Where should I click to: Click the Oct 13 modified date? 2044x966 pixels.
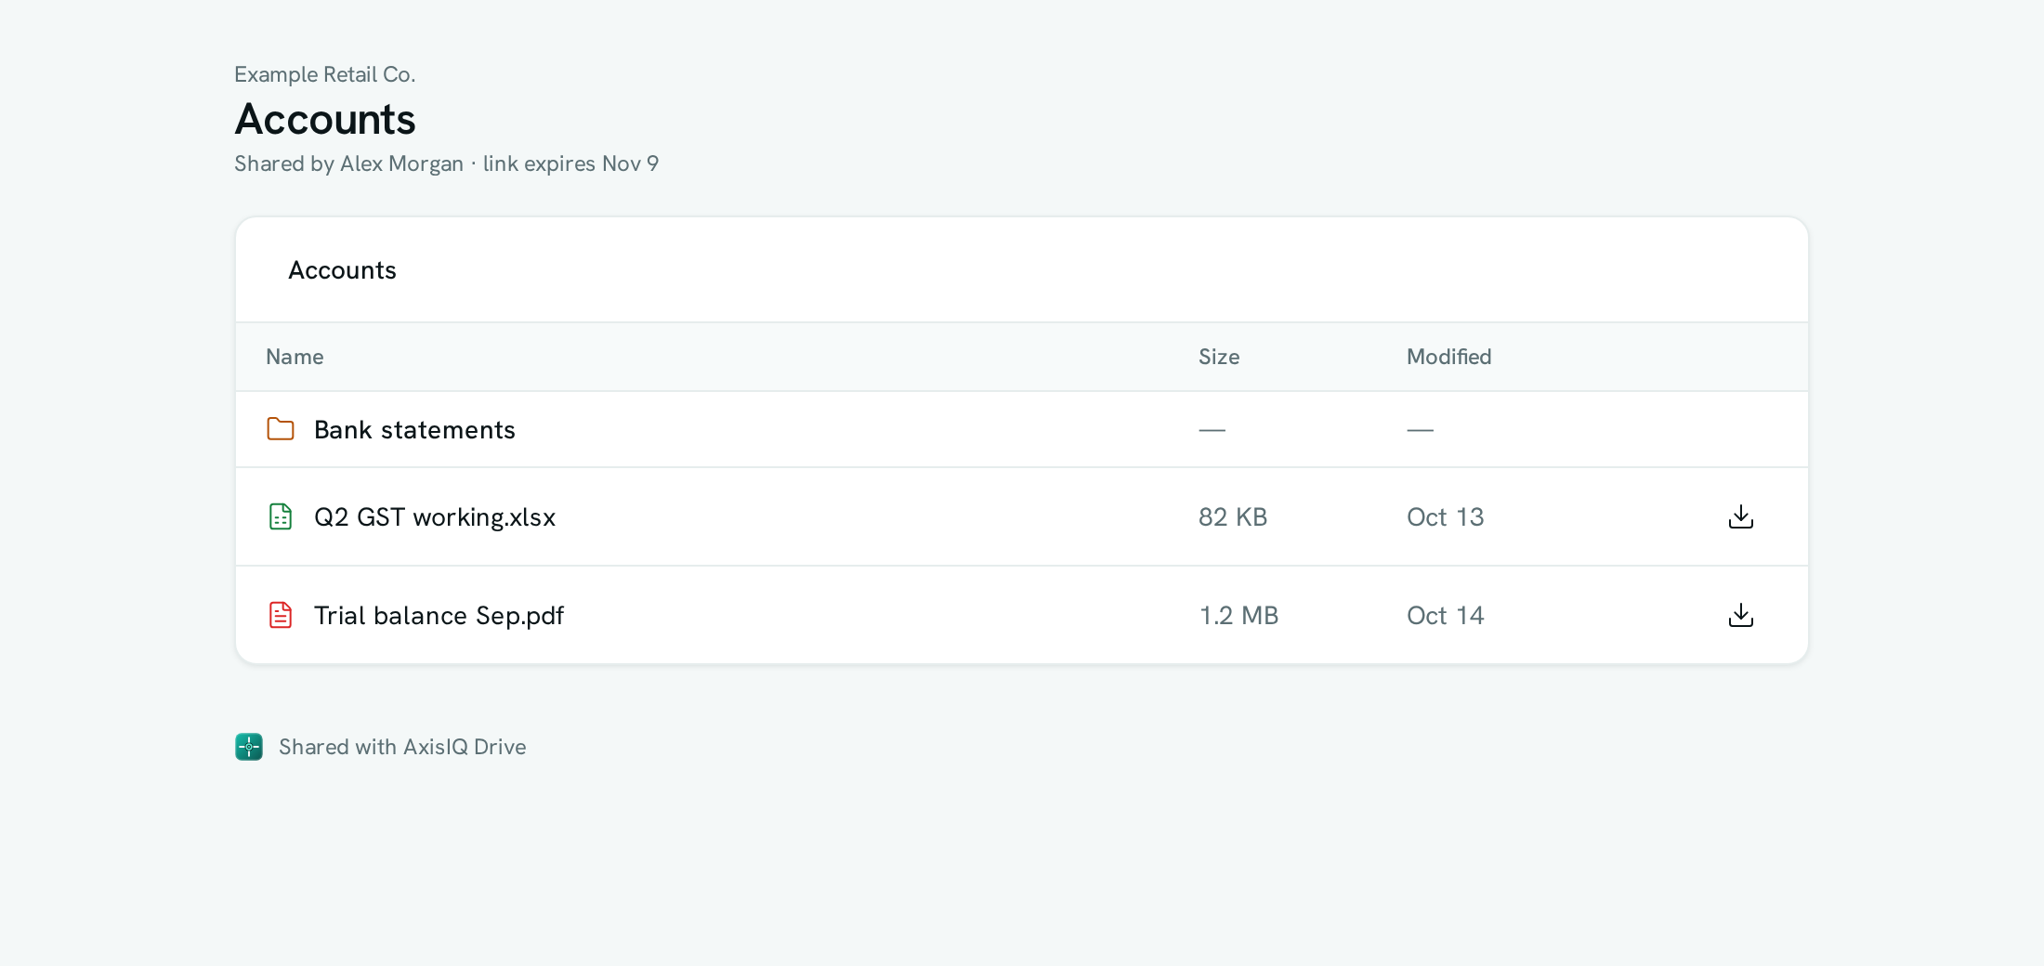coord(1445,517)
